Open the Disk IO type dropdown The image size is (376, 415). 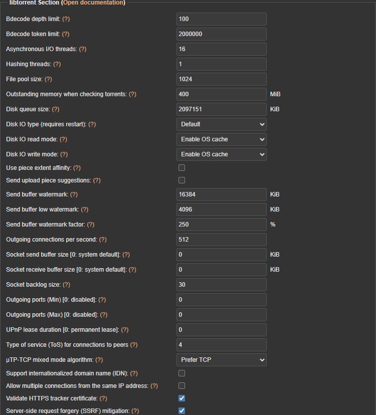point(222,124)
